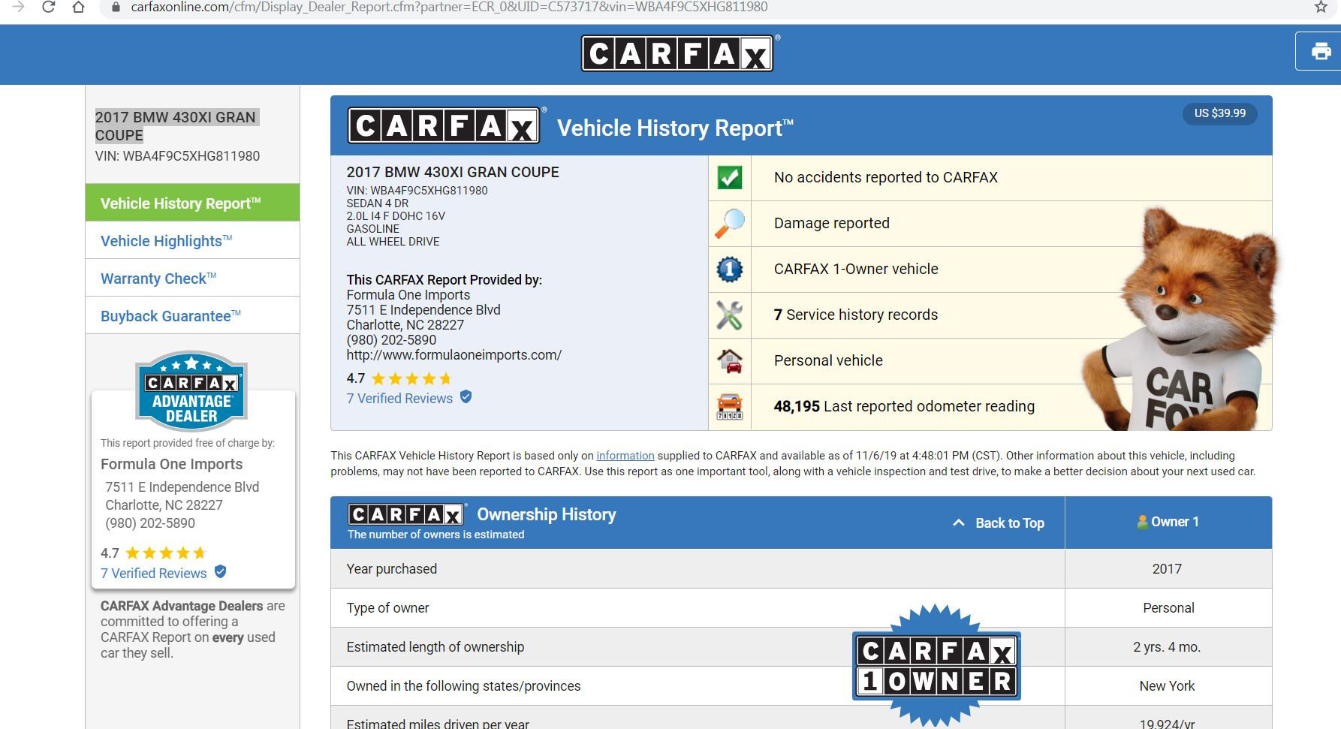1341x729 pixels.
Task: Click the Owner 1 person icon
Action: coord(1142,522)
